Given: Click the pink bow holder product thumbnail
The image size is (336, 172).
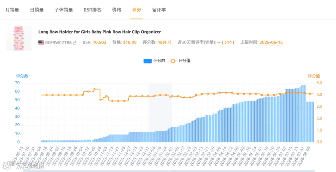Looking at the screenshot, I should [x=19, y=38].
